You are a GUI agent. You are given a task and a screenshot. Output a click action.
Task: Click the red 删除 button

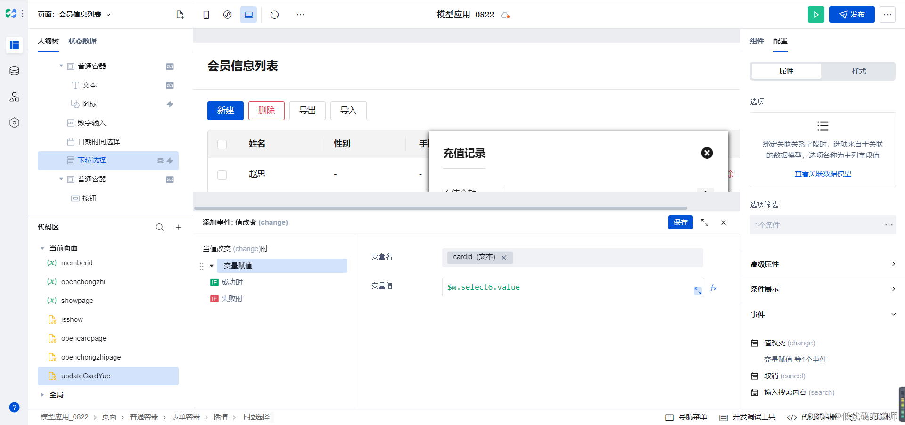coord(266,111)
